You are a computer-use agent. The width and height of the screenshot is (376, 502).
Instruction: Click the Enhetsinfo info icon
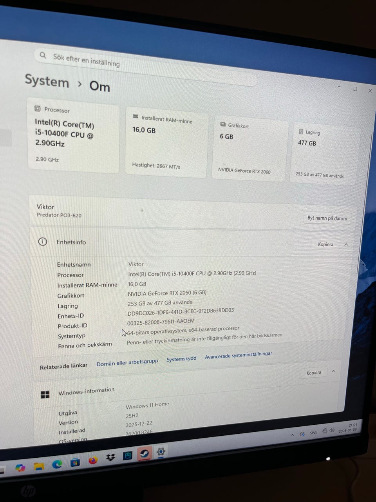point(43,242)
